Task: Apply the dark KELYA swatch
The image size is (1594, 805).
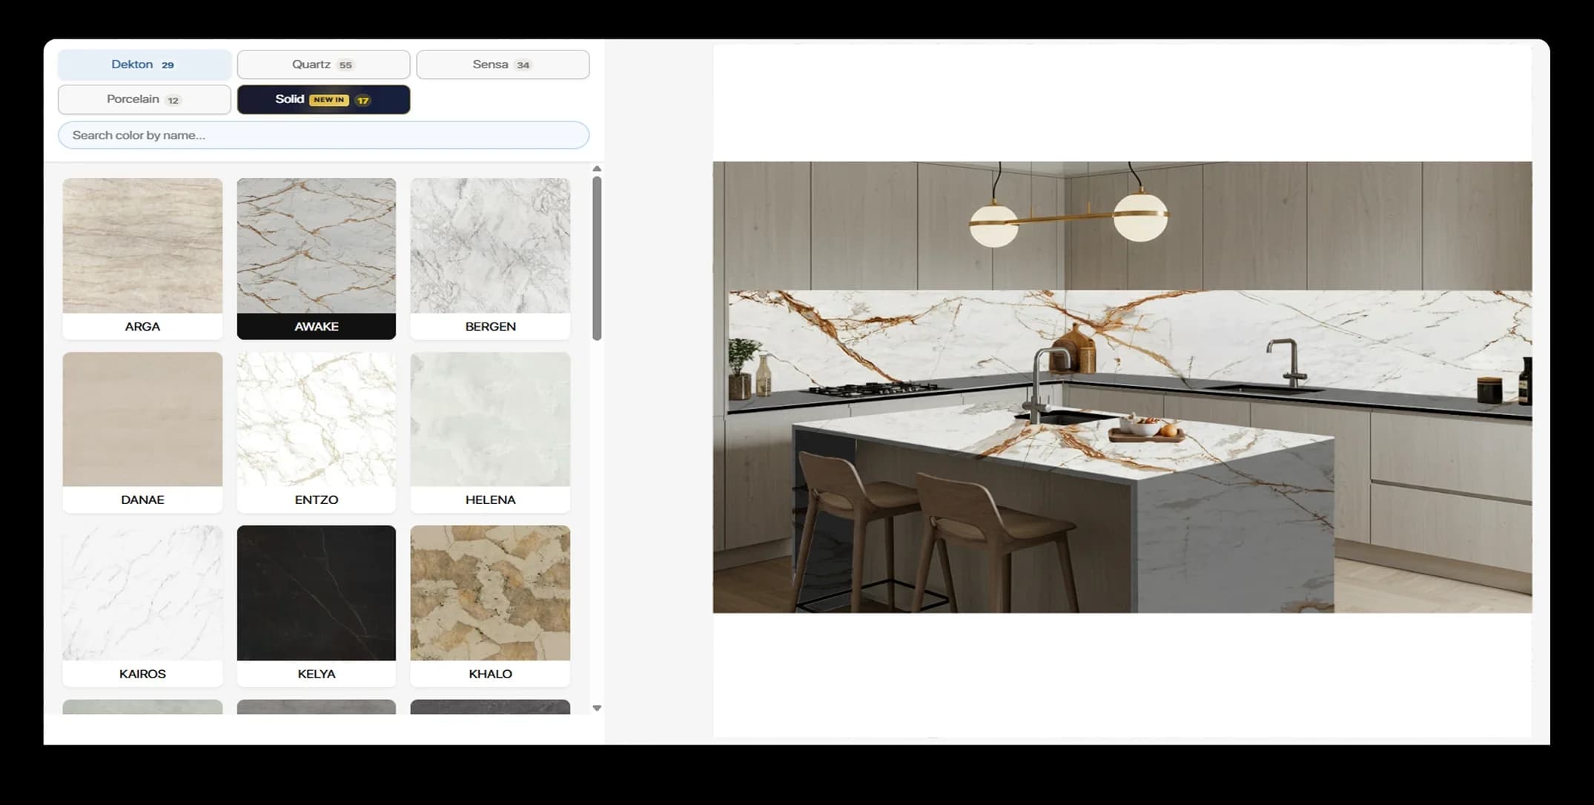Action: 317,606
